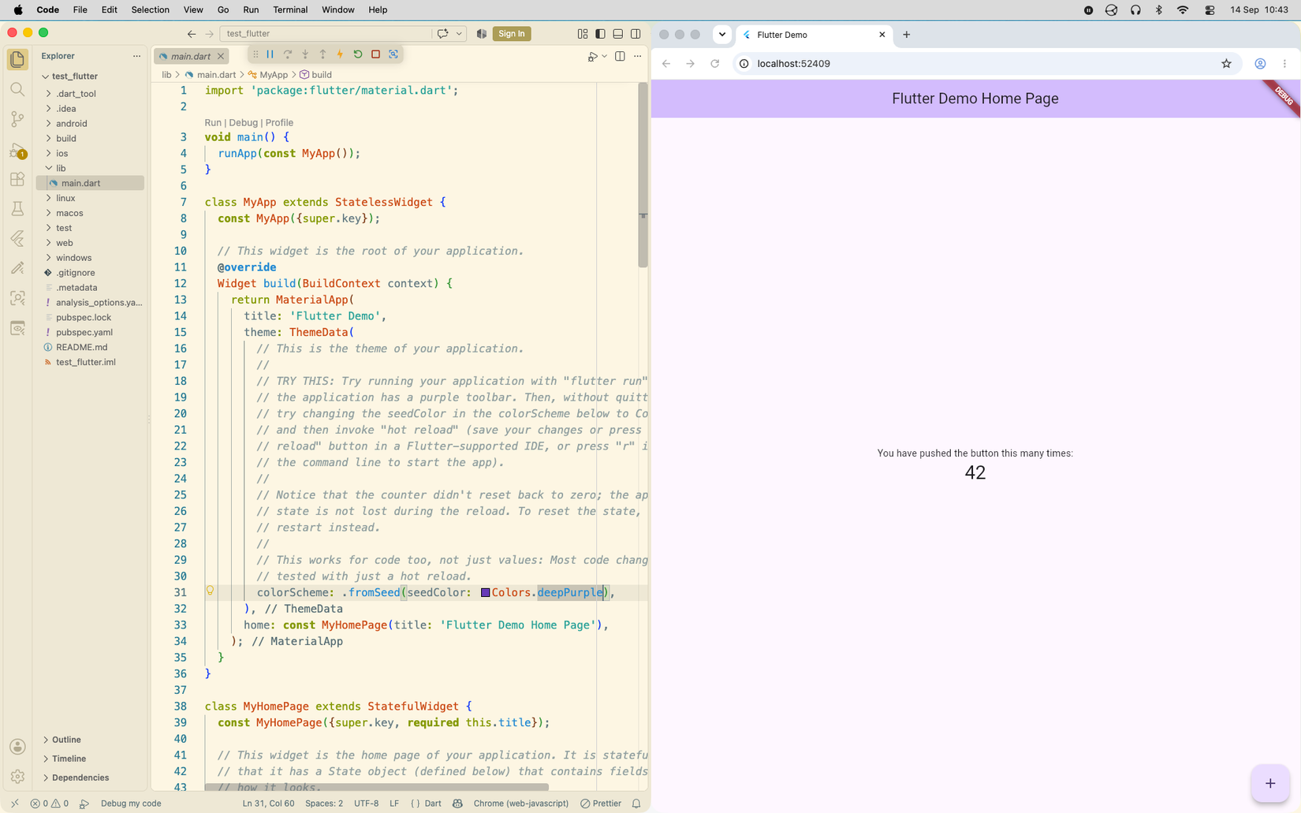Open the chat icon in the title bar
This screenshot has width=1301, height=813.
pyautogui.click(x=442, y=34)
